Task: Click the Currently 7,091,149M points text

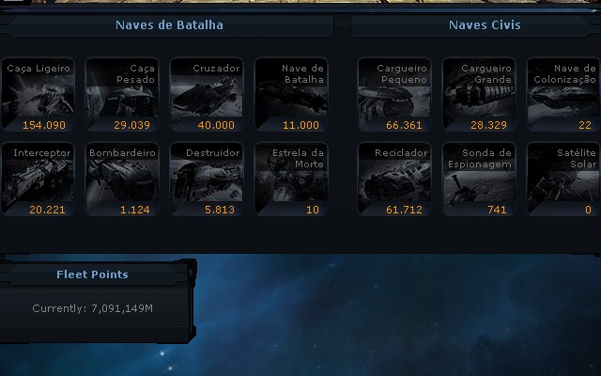Action: 92,308
